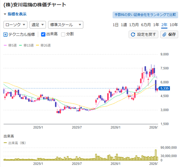Viewport: 180px width, 167px height.
Task: Uncheck the 出来高 checkbox
Action: coord(43,34)
